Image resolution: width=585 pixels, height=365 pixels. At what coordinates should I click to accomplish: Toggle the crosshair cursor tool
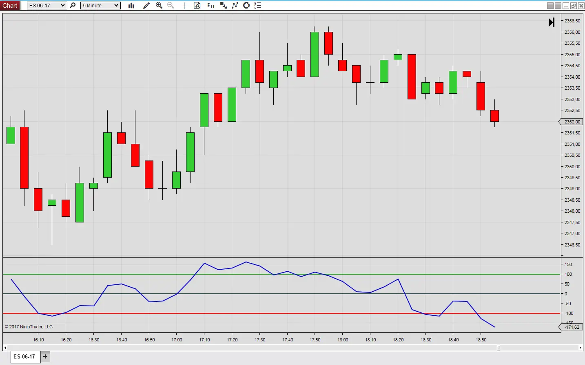point(184,5)
